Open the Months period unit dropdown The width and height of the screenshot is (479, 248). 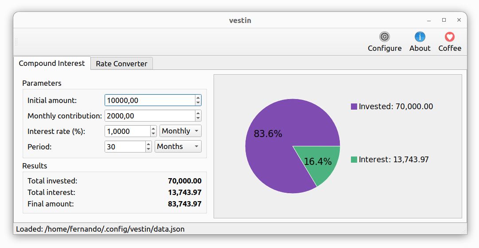pyautogui.click(x=178, y=146)
